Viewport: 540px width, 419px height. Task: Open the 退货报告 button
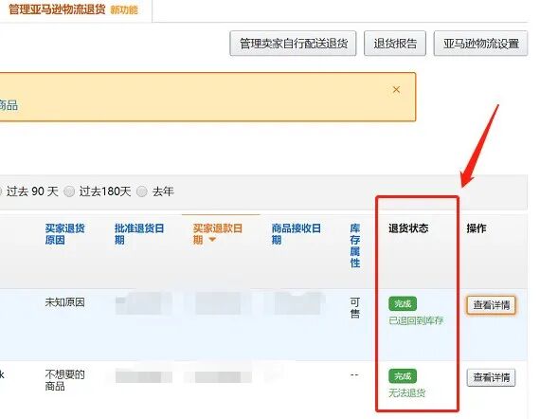coord(395,44)
